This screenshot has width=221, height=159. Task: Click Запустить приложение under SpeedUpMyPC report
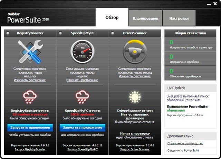83,128
